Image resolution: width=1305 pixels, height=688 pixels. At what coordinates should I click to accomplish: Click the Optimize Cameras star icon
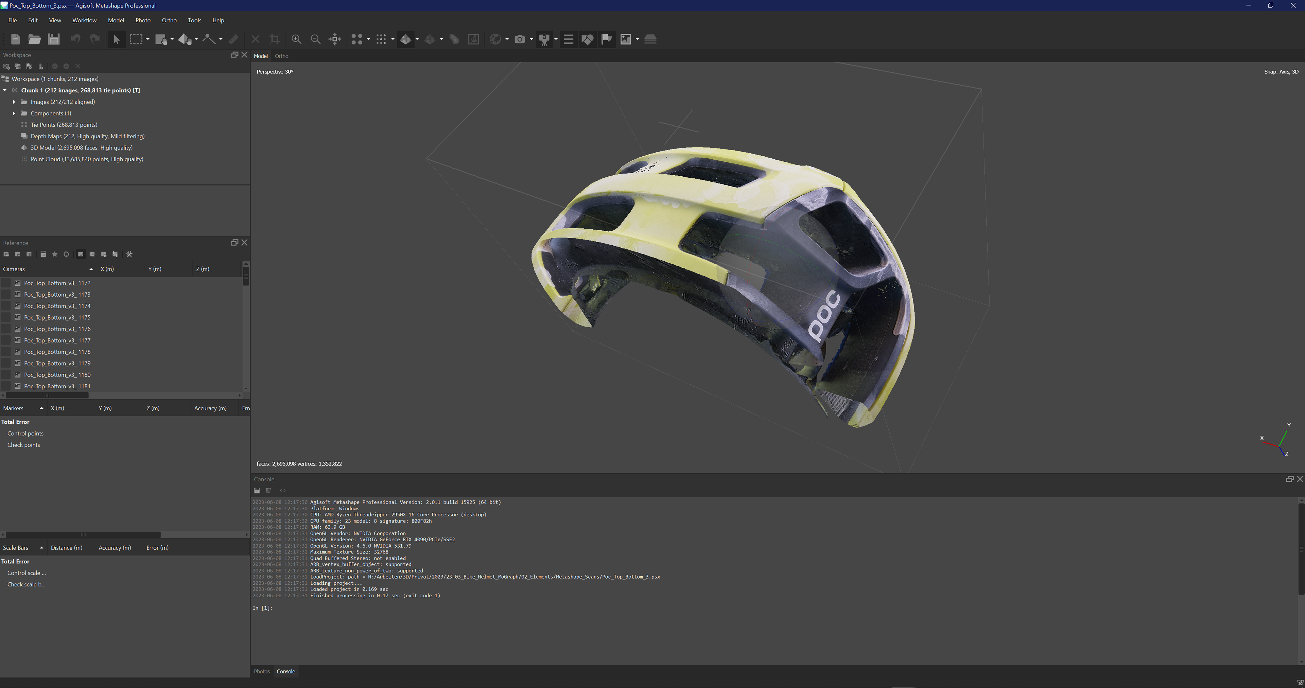(x=55, y=254)
